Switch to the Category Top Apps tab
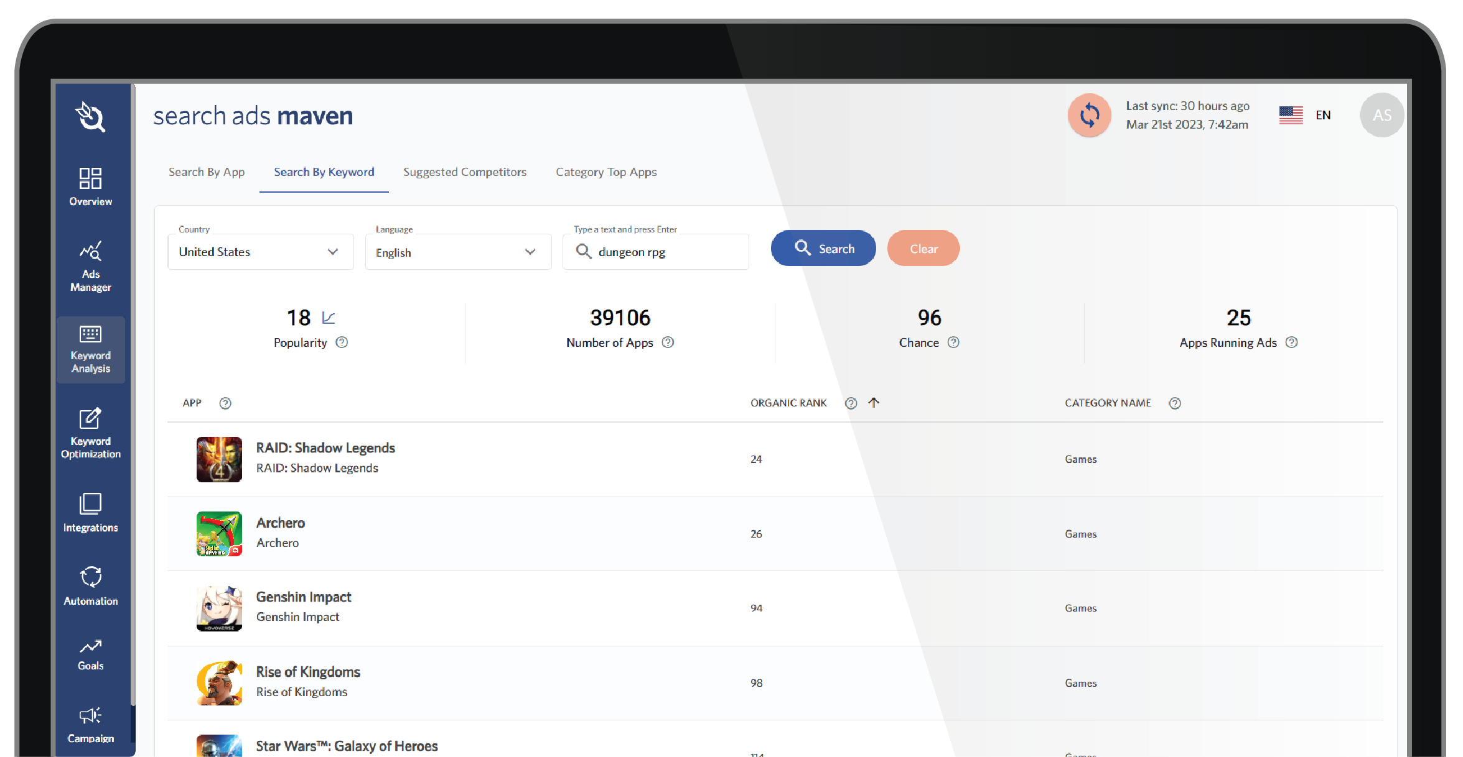Image resolution: width=1463 pixels, height=757 pixels. coord(606,172)
